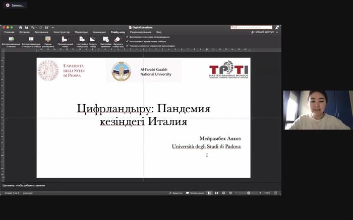The height and width of the screenshot is (220, 353).
Task: Switch to the Анимация tab
Action: [x=99, y=32]
